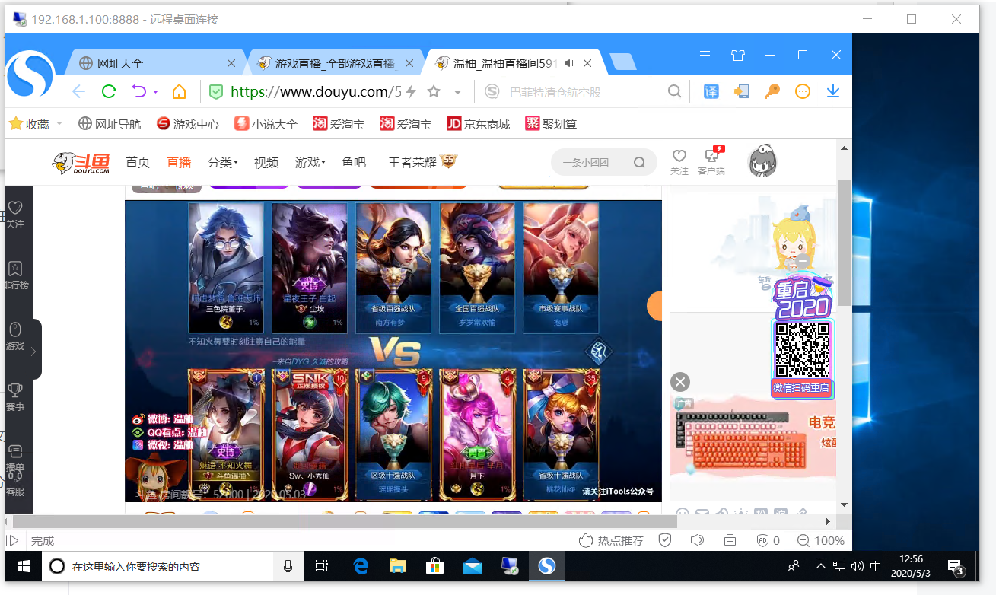Open the 收藏 favorites dropdown arrow
This screenshot has height=595, width=996.
(x=59, y=123)
